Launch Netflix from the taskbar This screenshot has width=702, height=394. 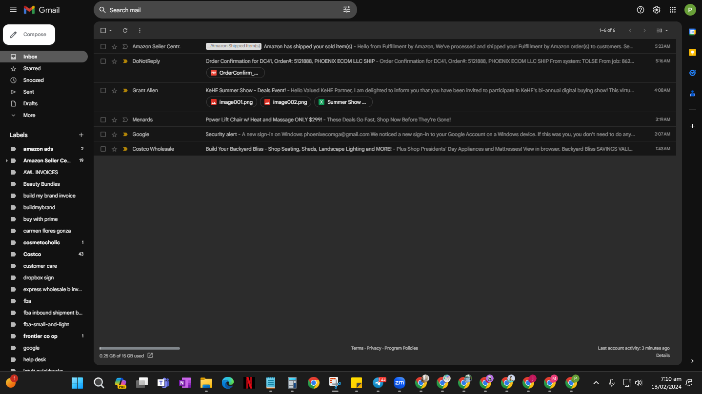tap(249, 383)
